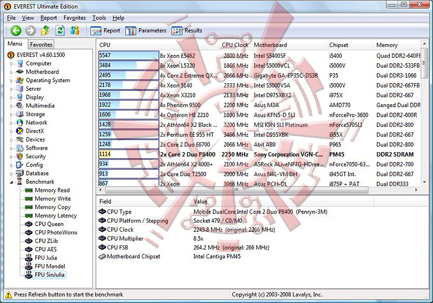Expand the Storage tree node

[11, 115]
